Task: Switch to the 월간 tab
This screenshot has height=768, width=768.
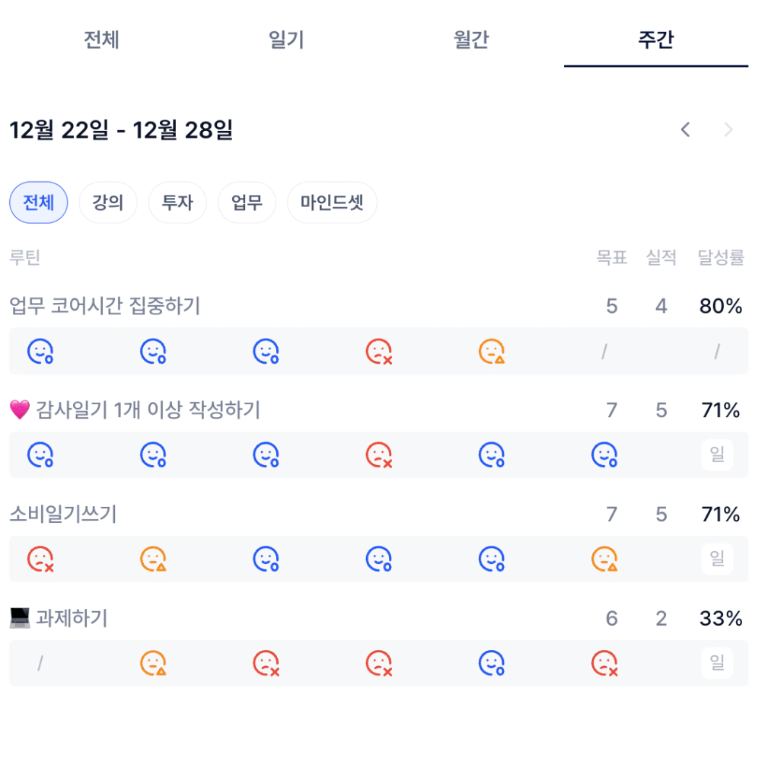Action: (x=470, y=40)
